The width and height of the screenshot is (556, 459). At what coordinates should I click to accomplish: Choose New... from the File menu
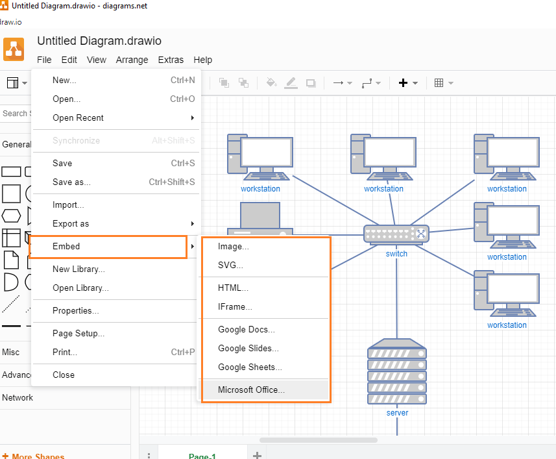click(x=116, y=80)
